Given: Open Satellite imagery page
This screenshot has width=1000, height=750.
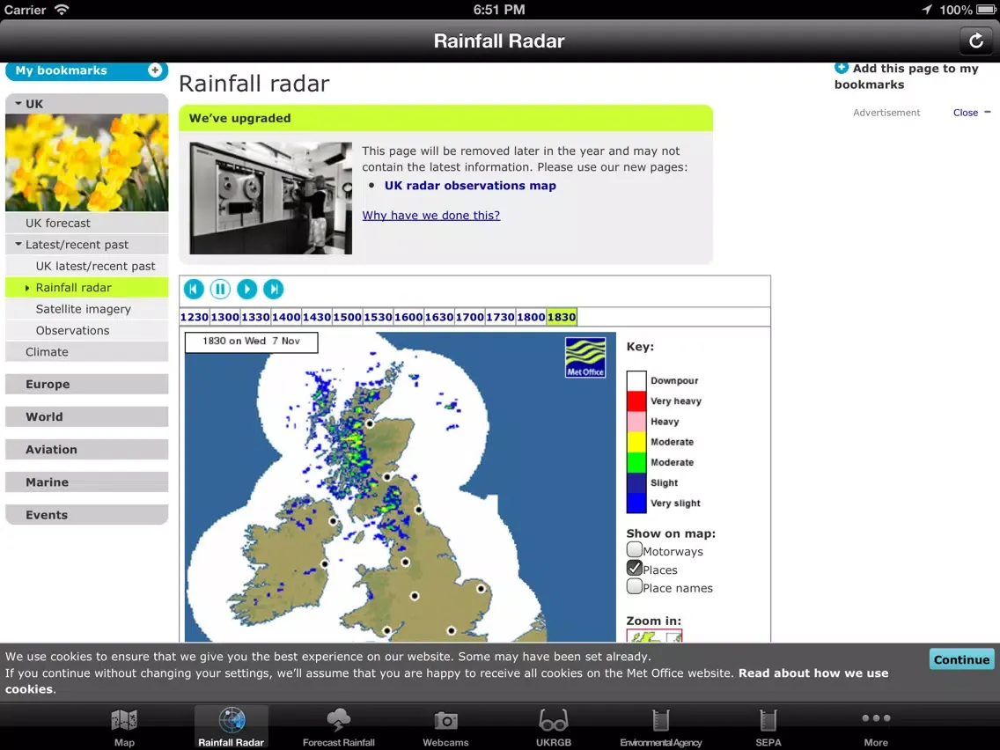Looking at the screenshot, I should 87,309.
